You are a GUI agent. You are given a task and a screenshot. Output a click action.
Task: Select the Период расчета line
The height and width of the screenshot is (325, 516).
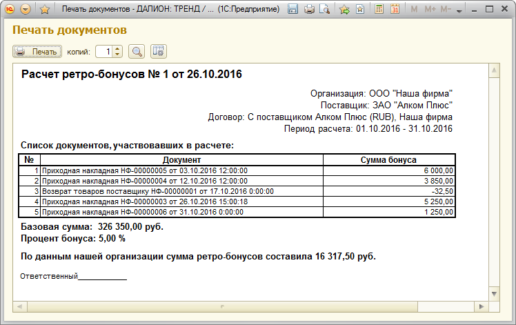[368, 128]
